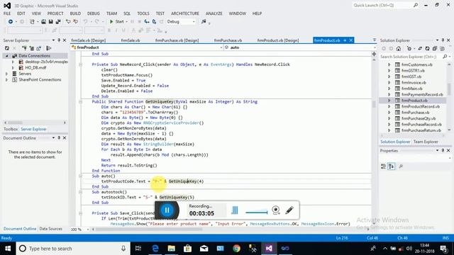Click the Collapse All icon in Solution Explorer

pyautogui.click(x=435, y=49)
